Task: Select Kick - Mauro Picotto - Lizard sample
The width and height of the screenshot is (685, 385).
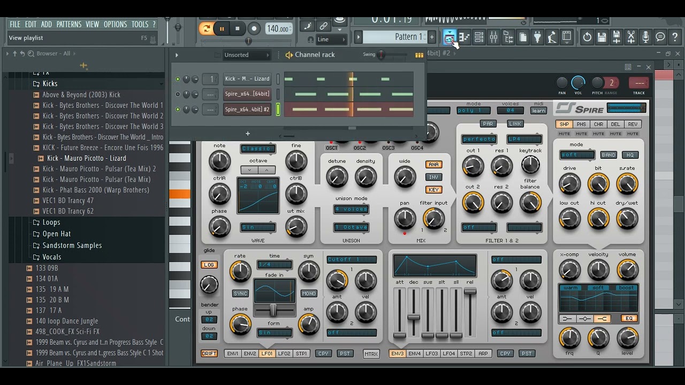Action: tap(86, 158)
